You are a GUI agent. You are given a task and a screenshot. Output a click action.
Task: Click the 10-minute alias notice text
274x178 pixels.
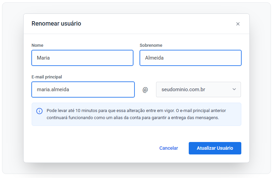point(136,114)
